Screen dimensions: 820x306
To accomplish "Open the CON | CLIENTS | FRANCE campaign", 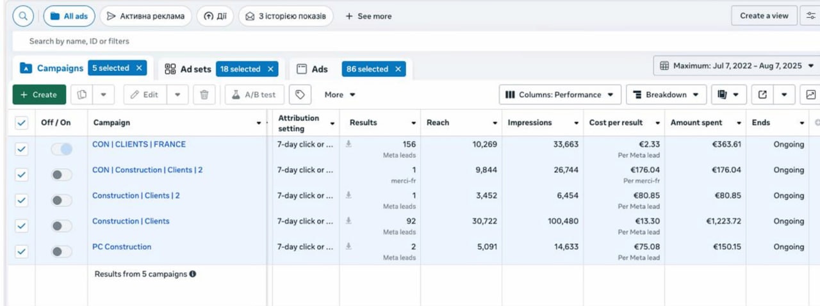I will pos(139,144).
